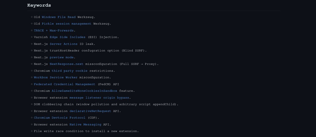Viewport: 316px width, 137px height.
Task: Click the NextResponse.next link
Action: (67, 64)
